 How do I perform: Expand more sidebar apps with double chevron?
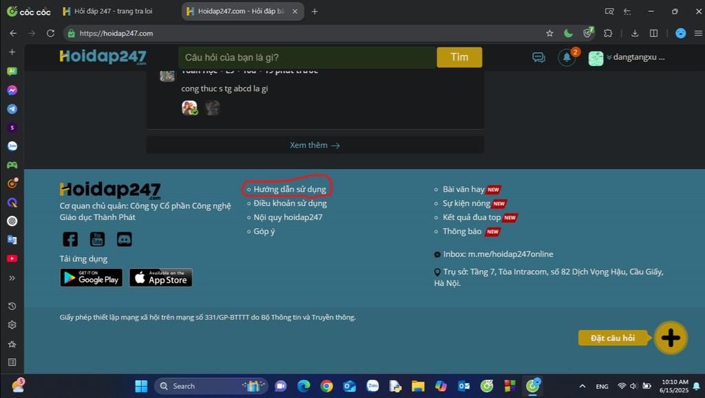coord(12,278)
